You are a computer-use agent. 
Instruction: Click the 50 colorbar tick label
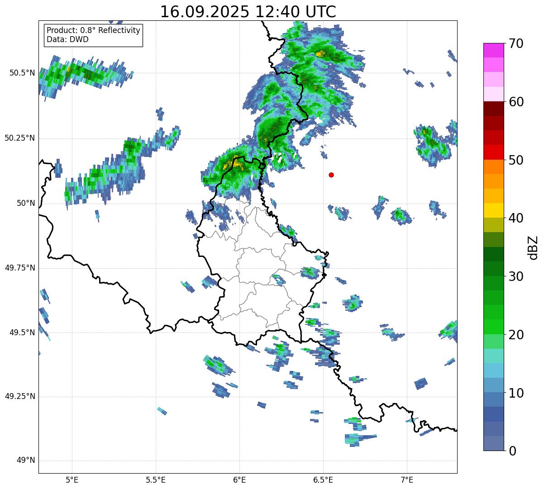[x=516, y=160]
